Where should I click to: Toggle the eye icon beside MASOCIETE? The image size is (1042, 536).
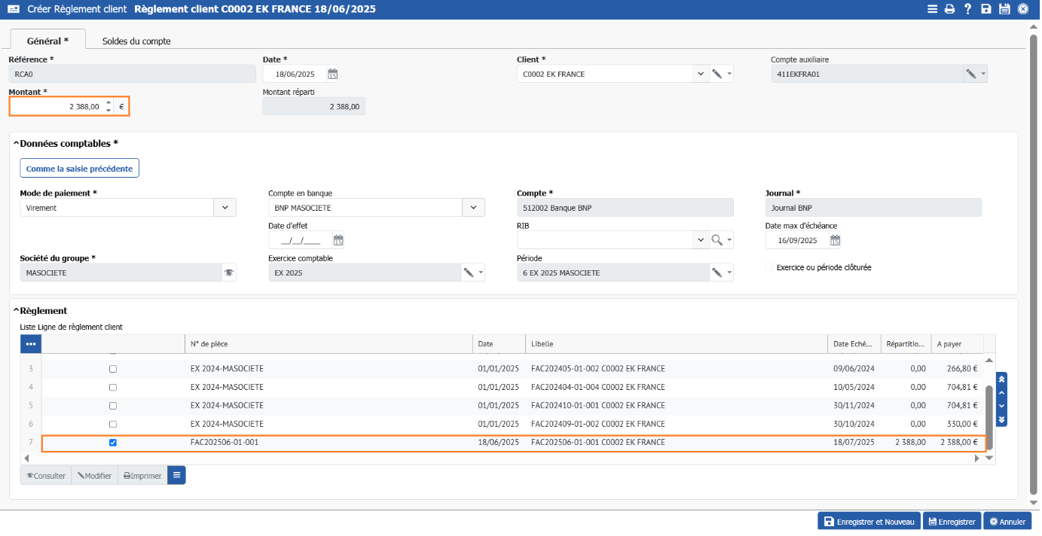point(229,273)
